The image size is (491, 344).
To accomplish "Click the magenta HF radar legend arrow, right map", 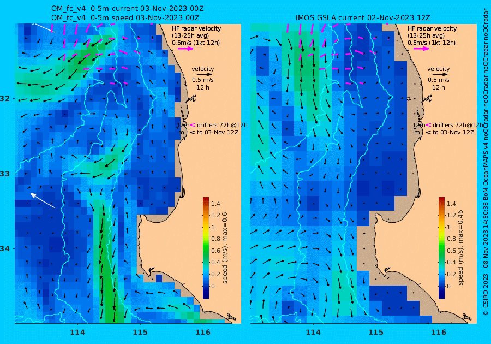I will coord(421,49).
